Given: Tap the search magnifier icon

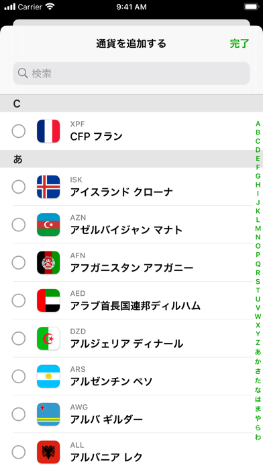Looking at the screenshot, I should pos(23,73).
